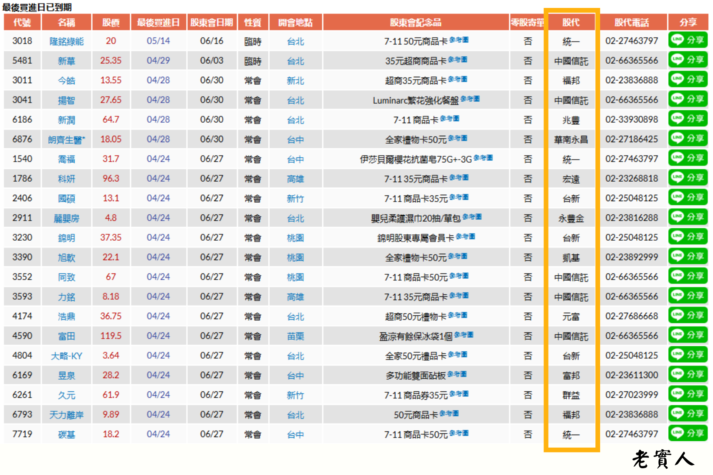Share the 3041 揚智 row via LINE
This screenshot has height=475, width=713.
point(688,99)
